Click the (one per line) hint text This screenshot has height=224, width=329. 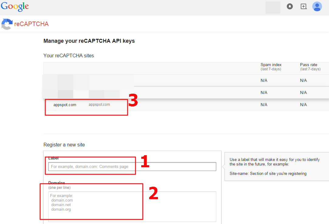pyautogui.click(x=59, y=188)
